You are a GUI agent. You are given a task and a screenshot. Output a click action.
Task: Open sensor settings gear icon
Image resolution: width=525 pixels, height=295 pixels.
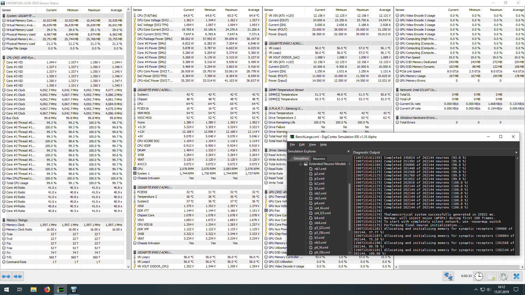pos(504,276)
